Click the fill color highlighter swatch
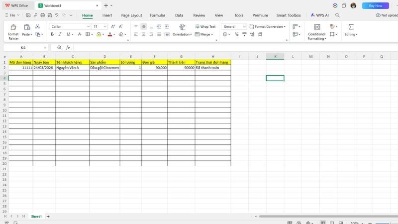Viewport: 398px width, 224px height. (99, 34)
